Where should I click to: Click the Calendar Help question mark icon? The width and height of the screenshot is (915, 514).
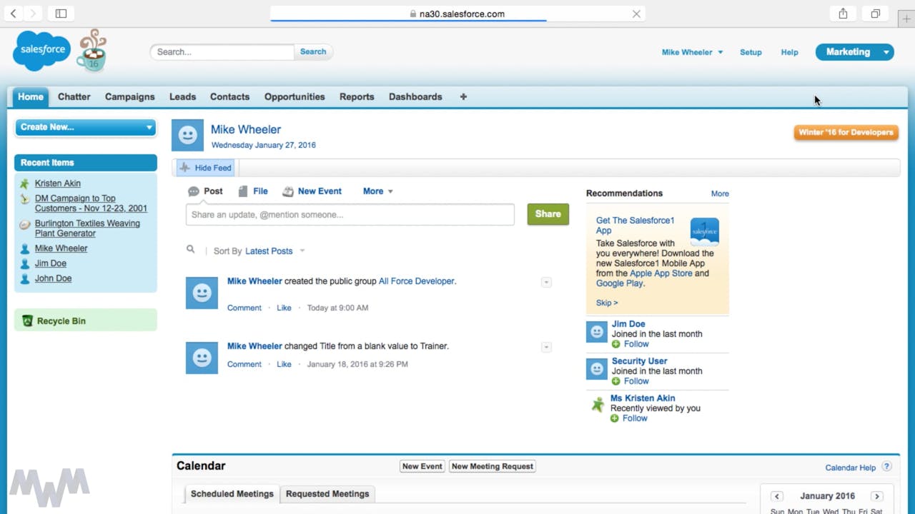pos(886,467)
